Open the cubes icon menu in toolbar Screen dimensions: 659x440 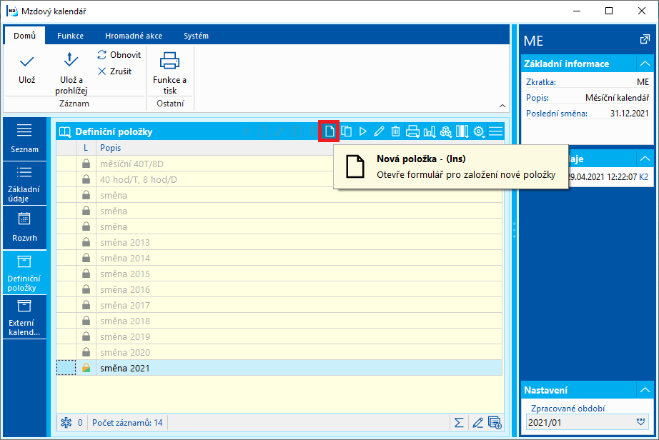[445, 131]
